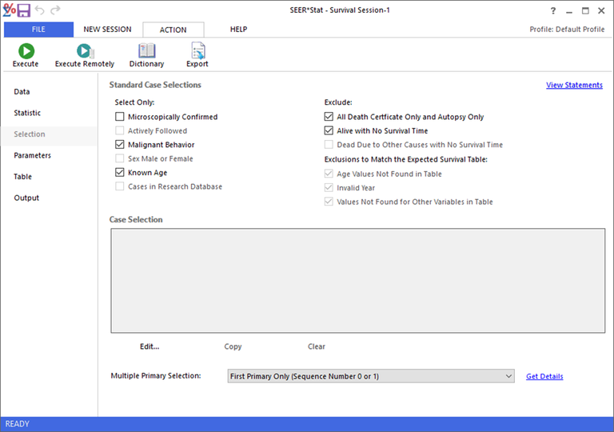614x432 pixels.
Task: Uncheck the Malignant Behavior option
Action: pos(120,145)
